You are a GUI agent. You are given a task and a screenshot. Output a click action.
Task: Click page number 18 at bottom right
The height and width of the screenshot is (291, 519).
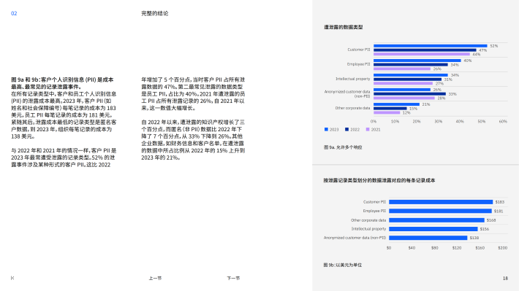[x=505, y=278]
